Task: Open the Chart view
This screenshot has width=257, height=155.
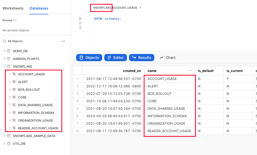Action: (167, 58)
